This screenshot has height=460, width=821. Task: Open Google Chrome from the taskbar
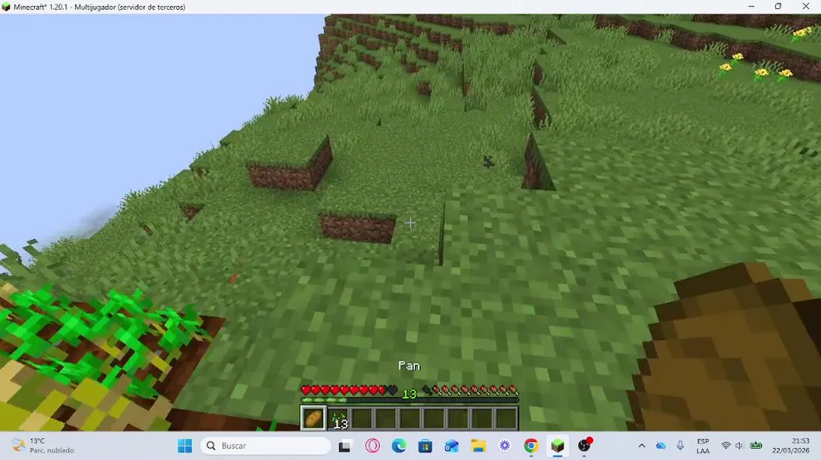pos(531,446)
